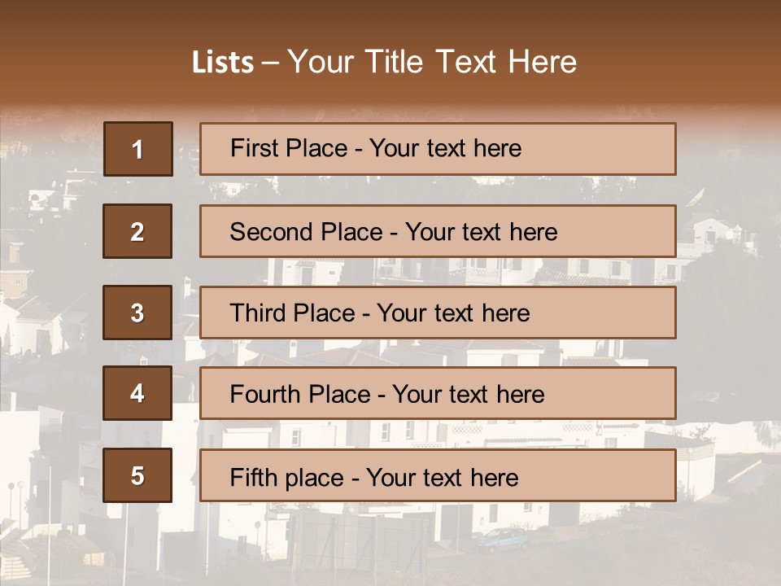Click 'Your text here' in Fifth place row

click(x=442, y=477)
